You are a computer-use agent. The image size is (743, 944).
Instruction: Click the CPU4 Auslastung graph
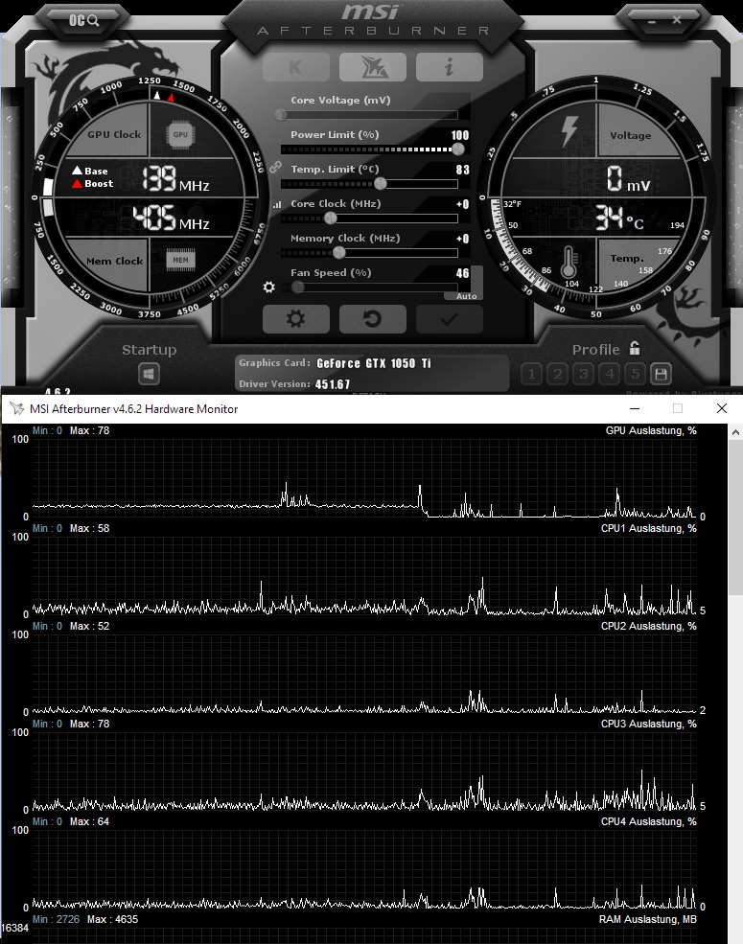tap(364, 868)
